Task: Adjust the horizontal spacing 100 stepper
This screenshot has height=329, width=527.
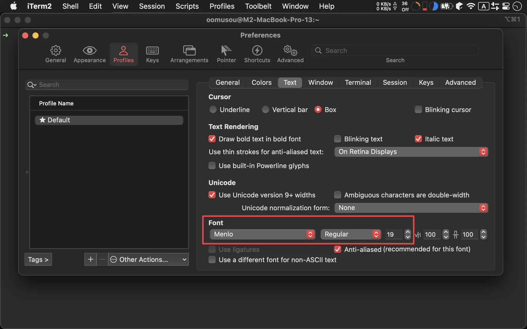Action: point(446,234)
